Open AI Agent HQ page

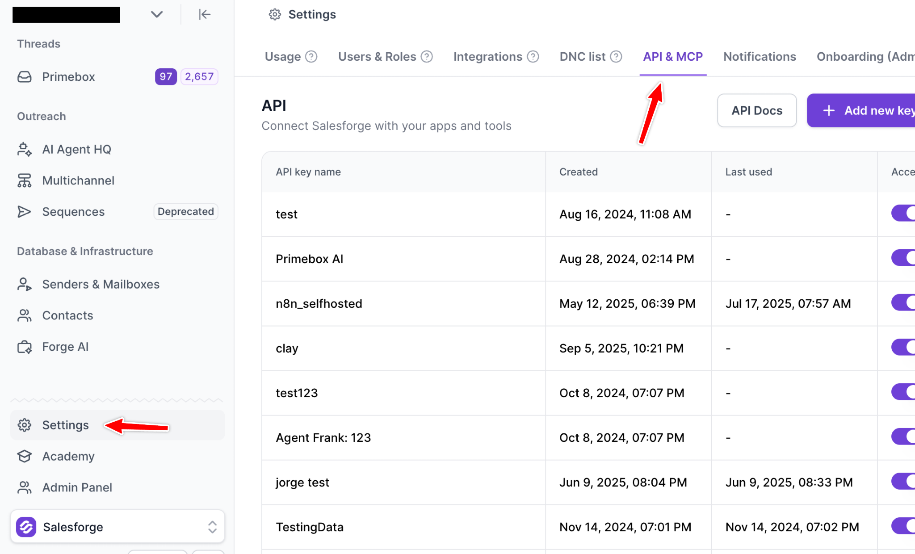pyautogui.click(x=76, y=149)
